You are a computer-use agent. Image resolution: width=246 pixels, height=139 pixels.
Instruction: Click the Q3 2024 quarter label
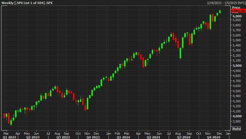[x=183, y=137]
